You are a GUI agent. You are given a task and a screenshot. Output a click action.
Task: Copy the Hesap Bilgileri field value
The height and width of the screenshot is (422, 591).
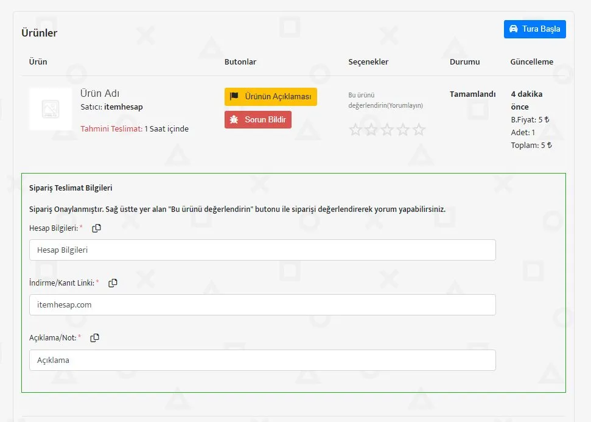96,228
